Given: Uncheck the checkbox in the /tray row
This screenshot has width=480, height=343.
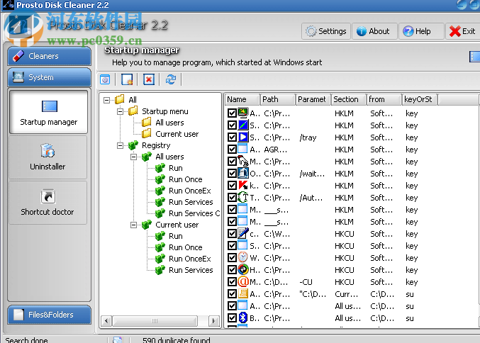Looking at the screenshot, I should [232, 137].
